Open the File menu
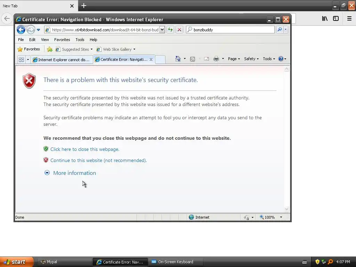Screen dimensions: 356x267 (21, 40)
